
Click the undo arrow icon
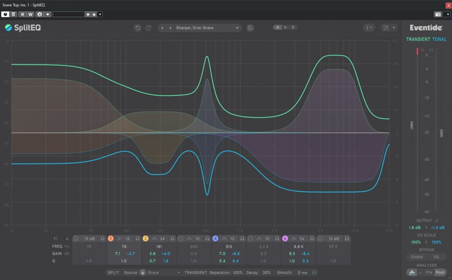[x=137, y=28]
